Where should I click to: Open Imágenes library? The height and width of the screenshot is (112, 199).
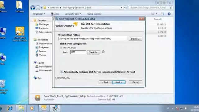pos(44,47)
